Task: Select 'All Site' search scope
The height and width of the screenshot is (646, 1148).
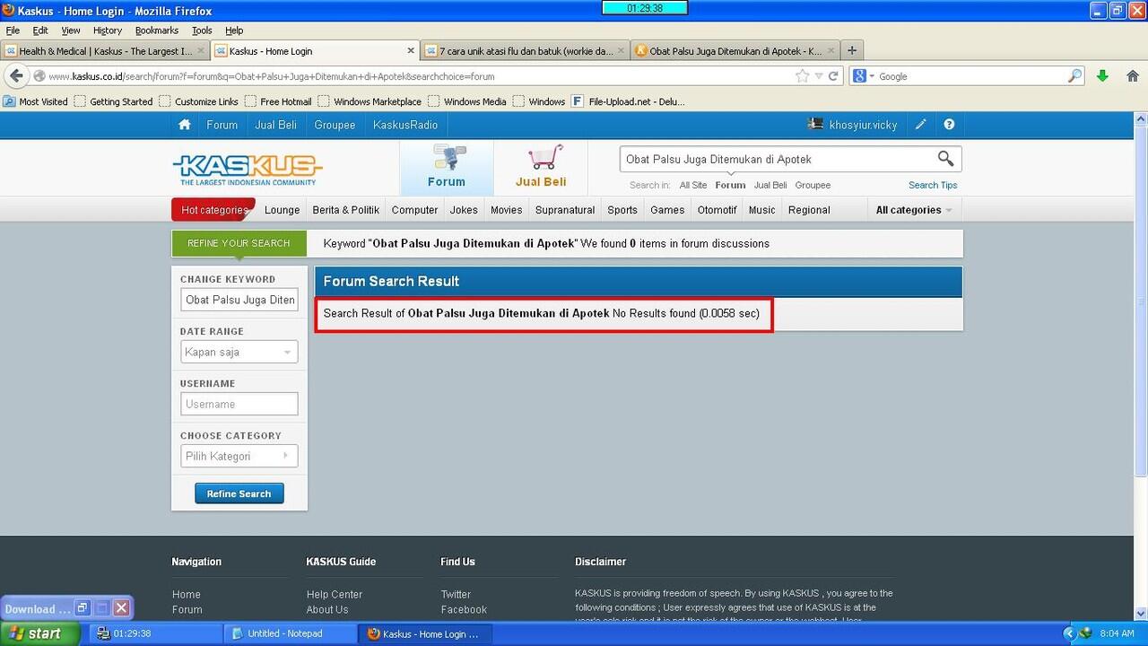Action: pyautogui.click(x=693, y=185)
